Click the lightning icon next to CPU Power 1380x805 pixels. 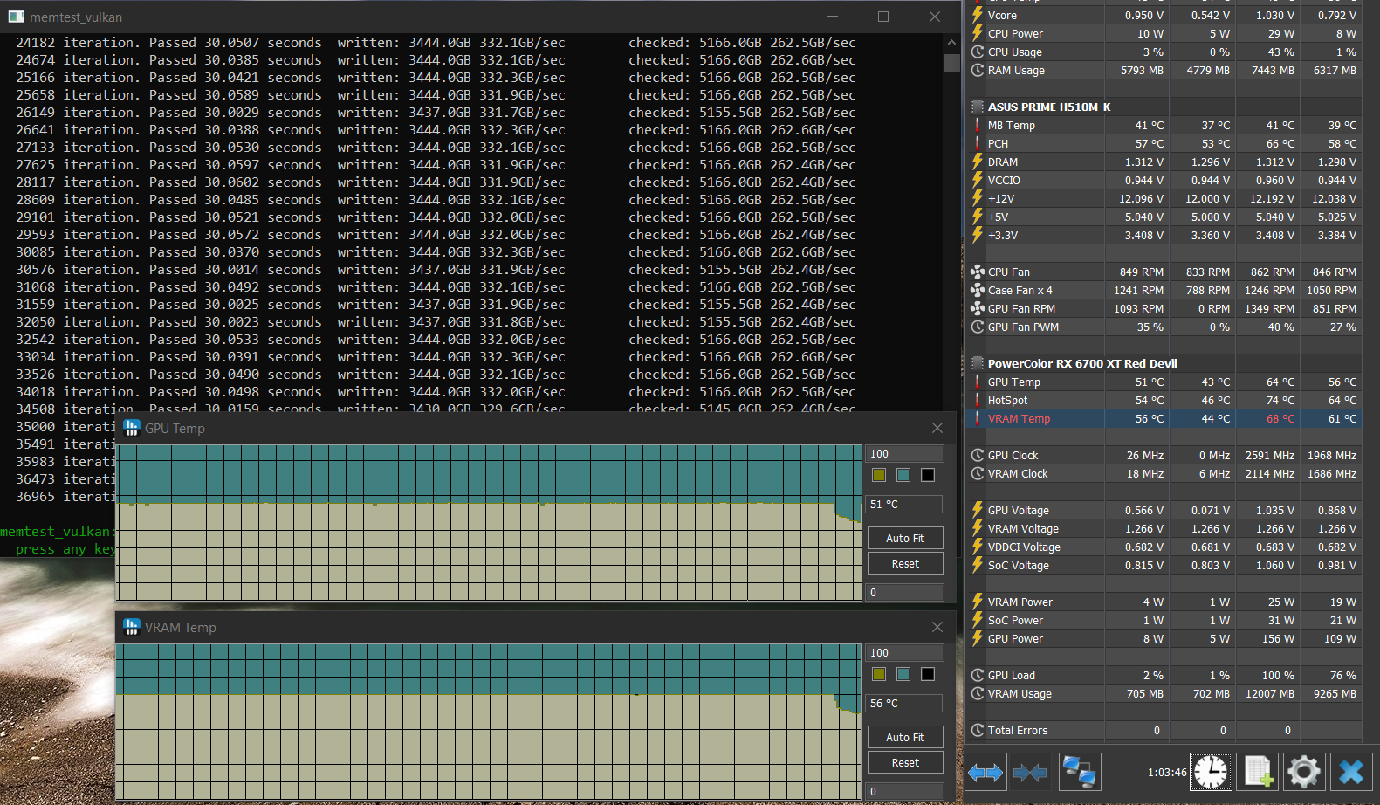tap(978, 33)
